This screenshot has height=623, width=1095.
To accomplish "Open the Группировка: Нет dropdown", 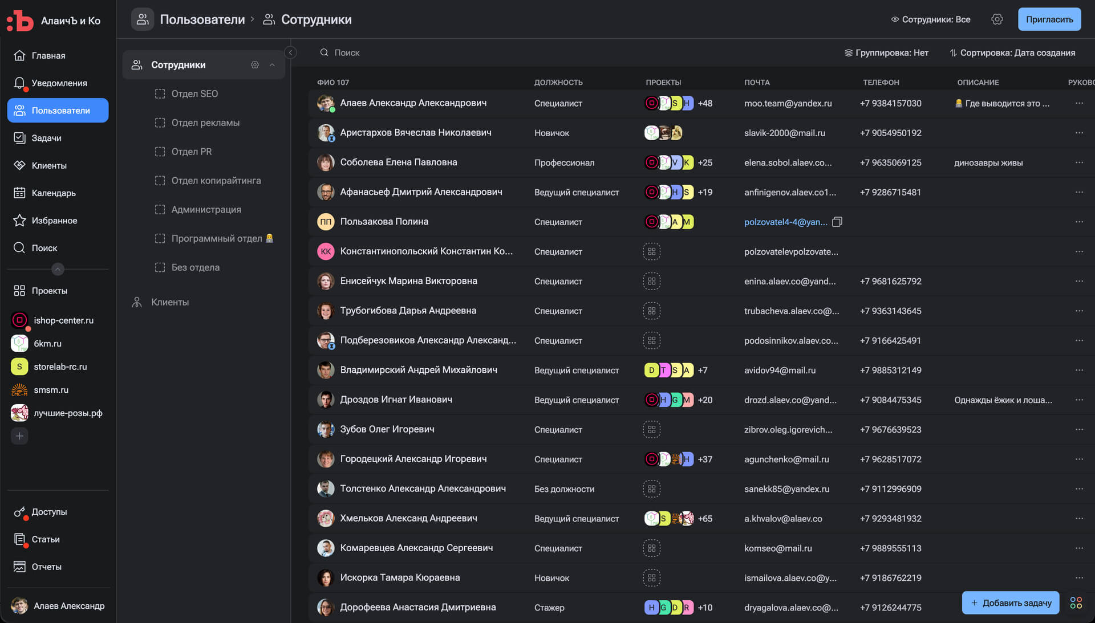I will [x=886, y=52].
